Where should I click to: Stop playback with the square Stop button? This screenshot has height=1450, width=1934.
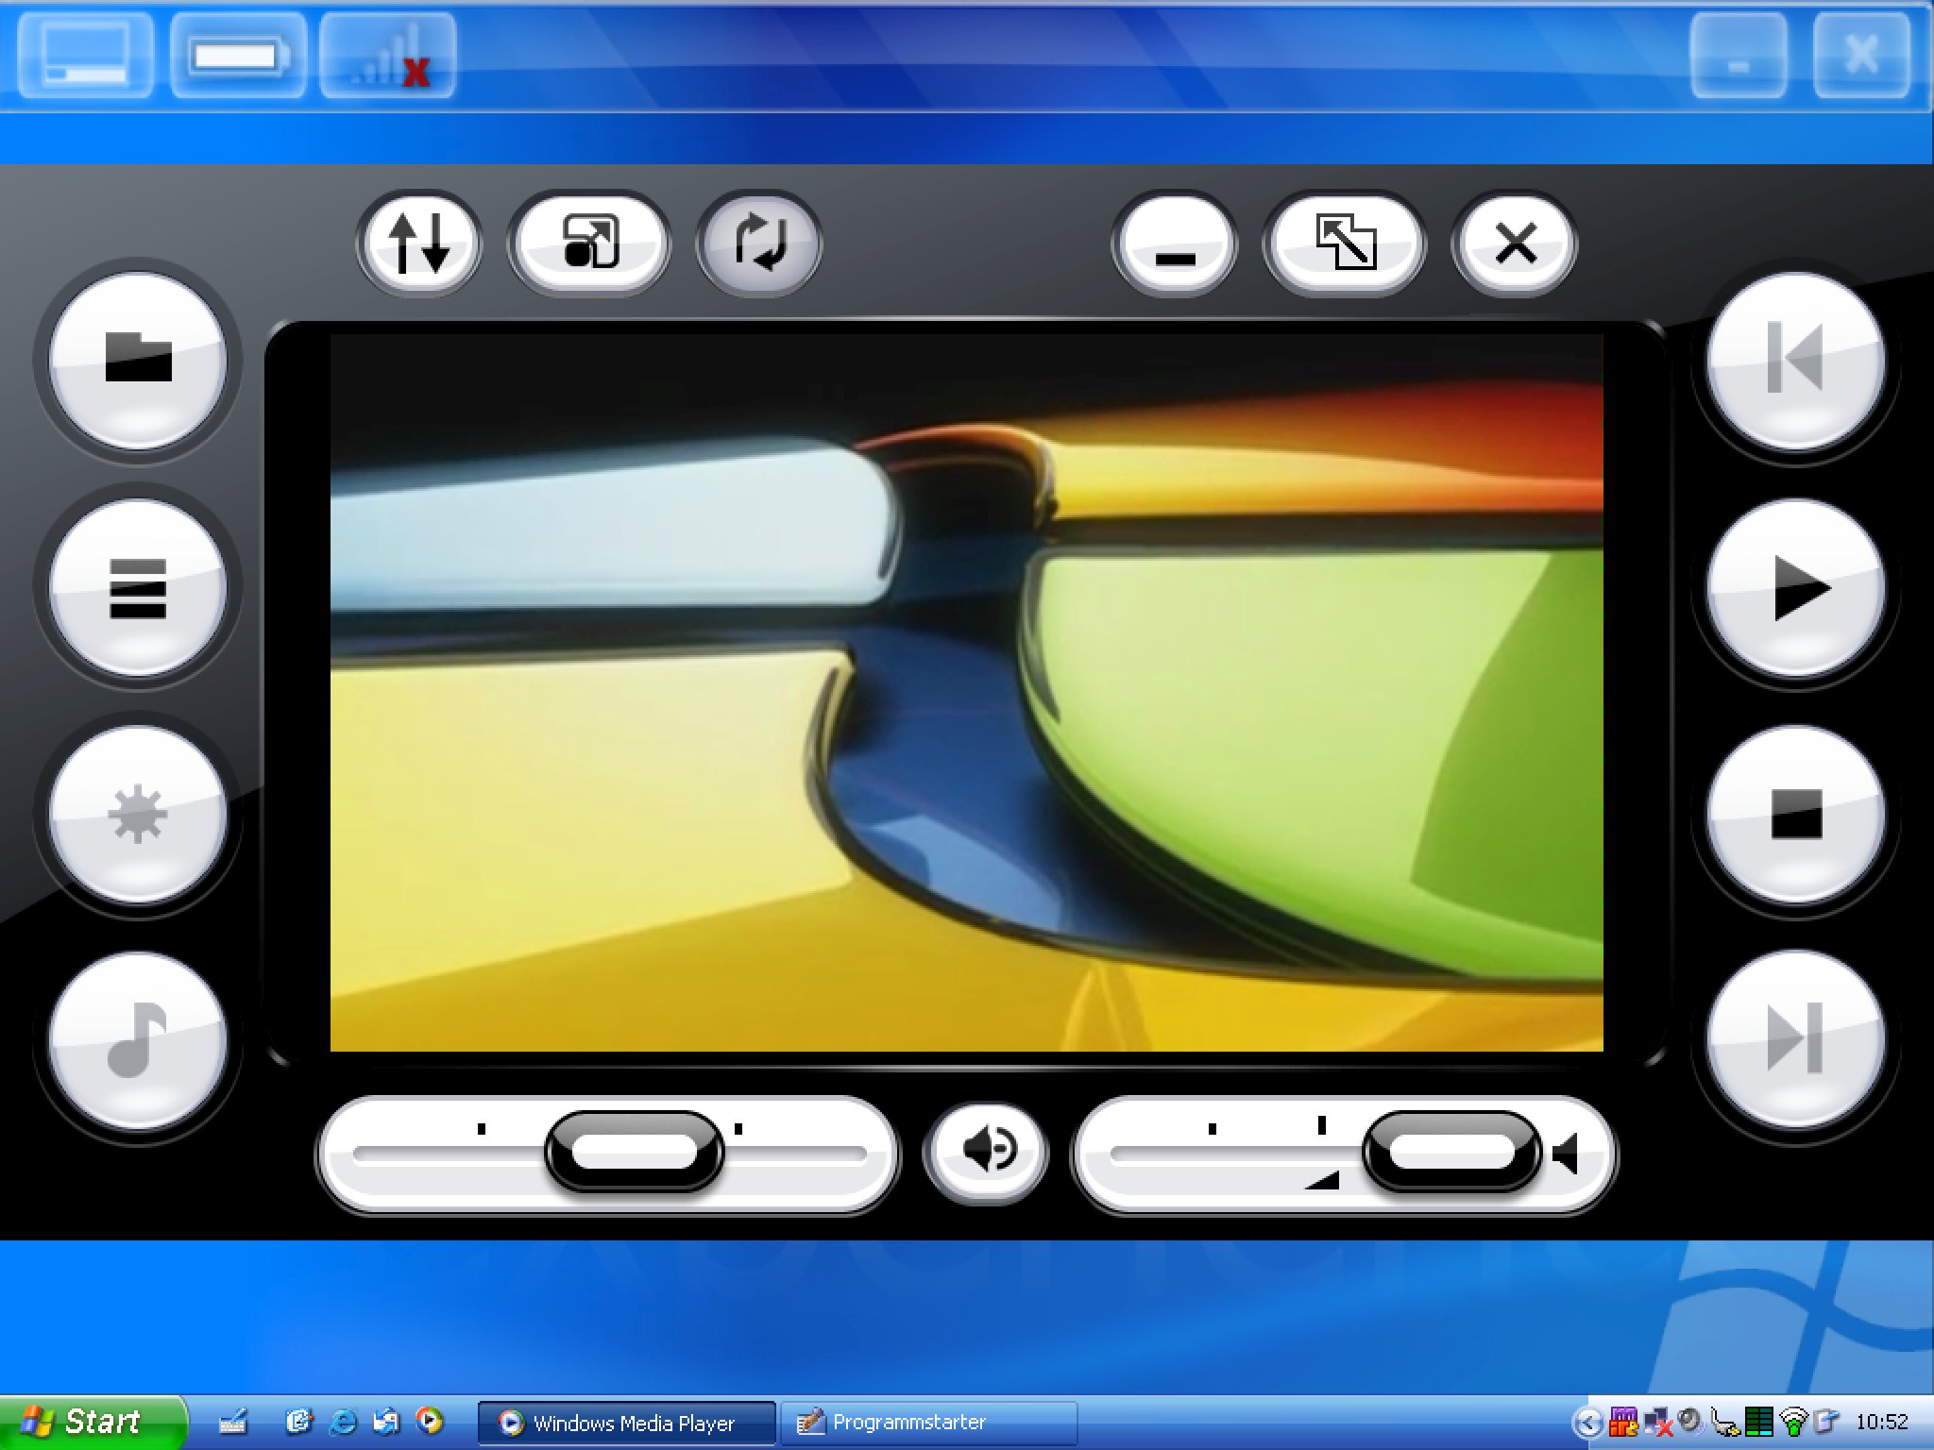(1795, 814)
